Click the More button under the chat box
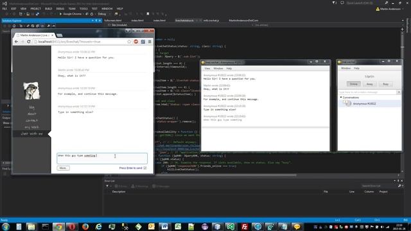 63,168
